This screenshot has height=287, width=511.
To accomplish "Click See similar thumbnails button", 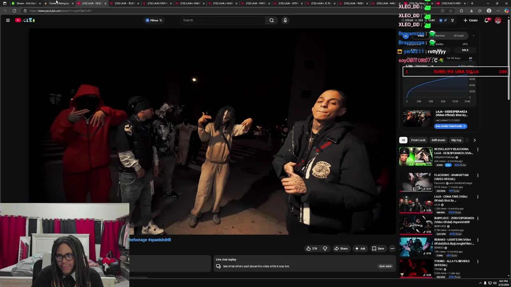I will click(450, 126).
